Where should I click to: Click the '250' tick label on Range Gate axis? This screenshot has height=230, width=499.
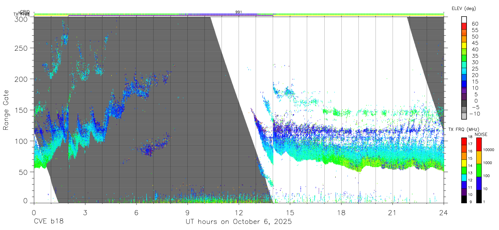pyautogui.click(x=22, y=48)
